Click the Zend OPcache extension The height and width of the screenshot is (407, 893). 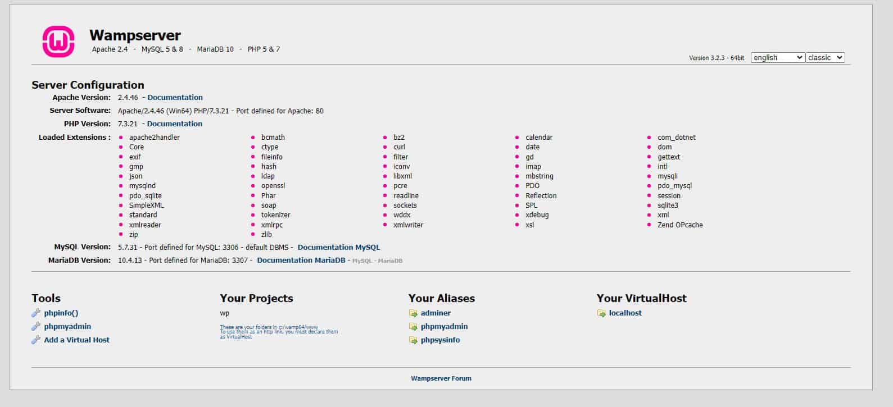pos(680,225)
